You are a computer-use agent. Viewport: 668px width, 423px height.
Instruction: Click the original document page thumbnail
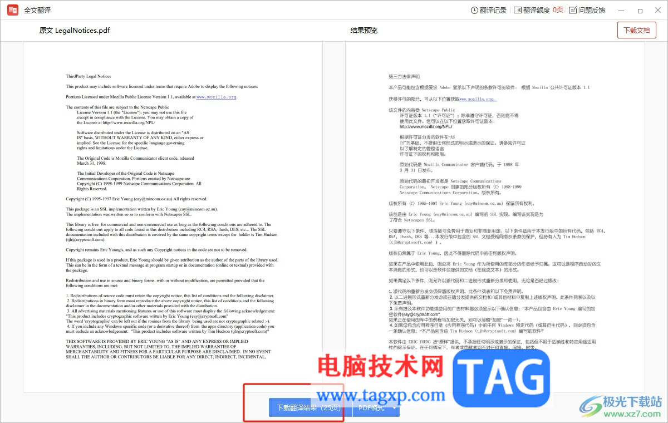click(x=173, y=217)
